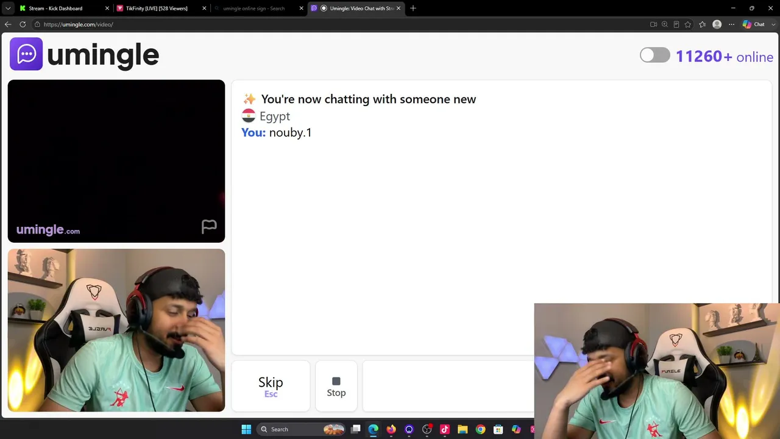Launch Firefox from the taskbar
780x439 pixels.
click(391, 429)
